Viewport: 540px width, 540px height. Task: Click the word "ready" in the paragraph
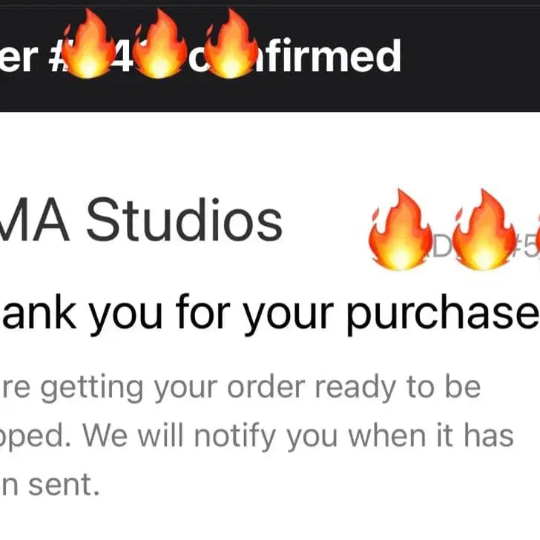382,389
